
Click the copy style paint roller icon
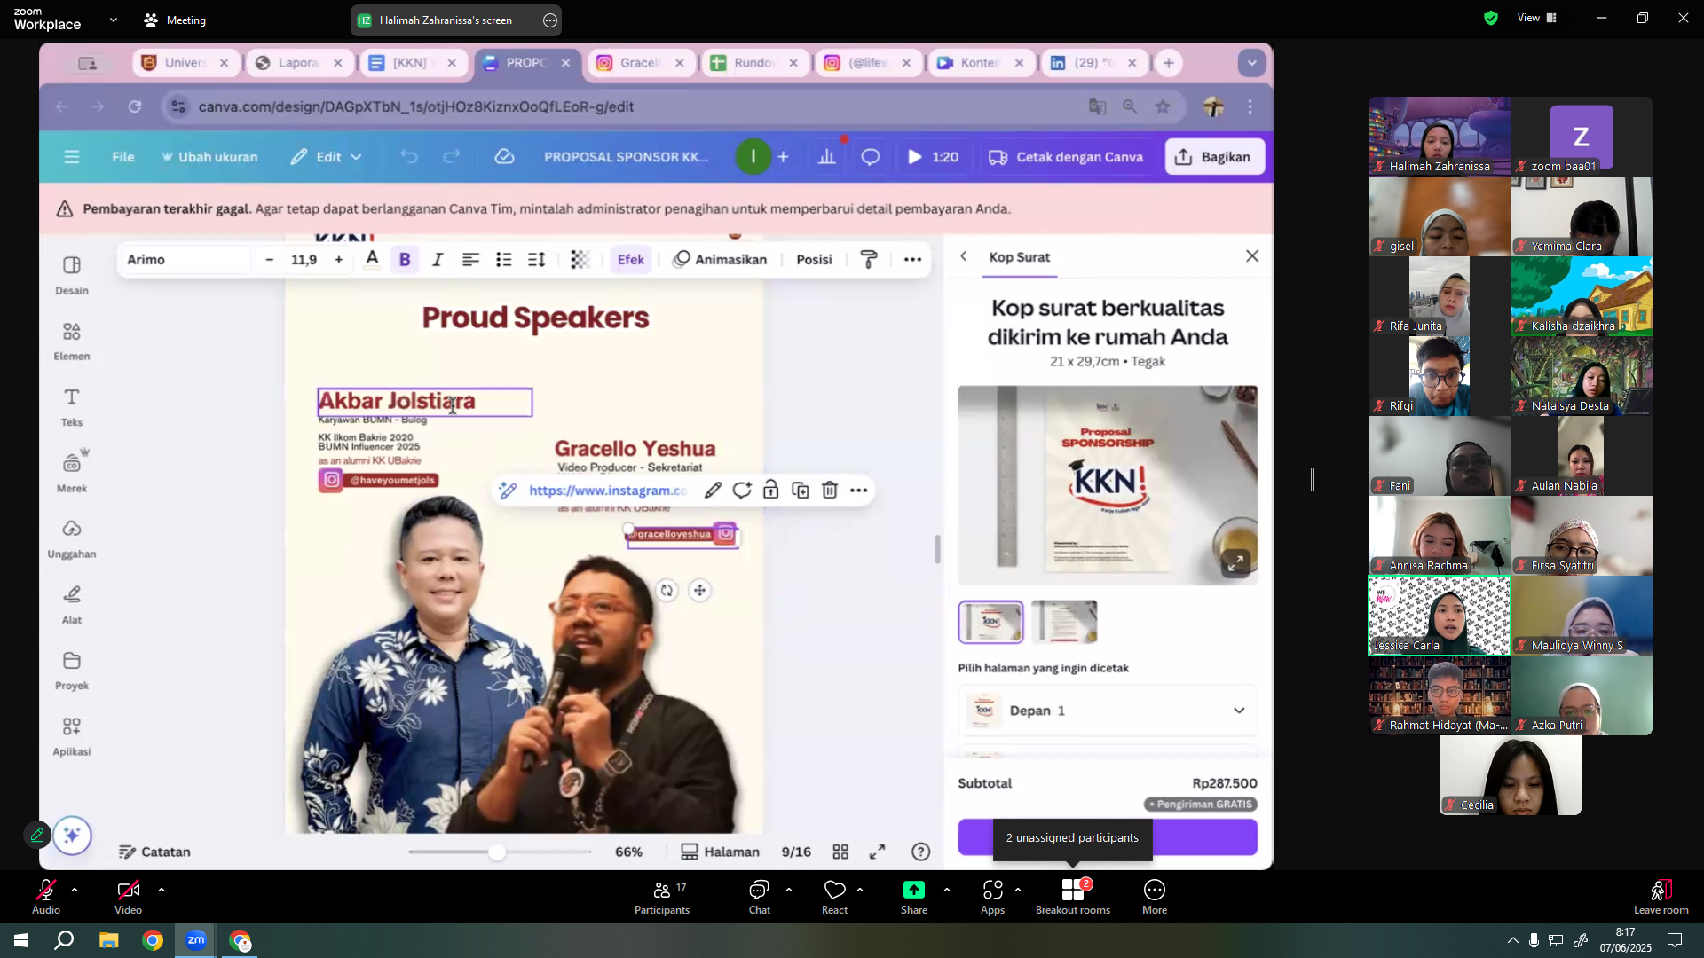point(869,259)
